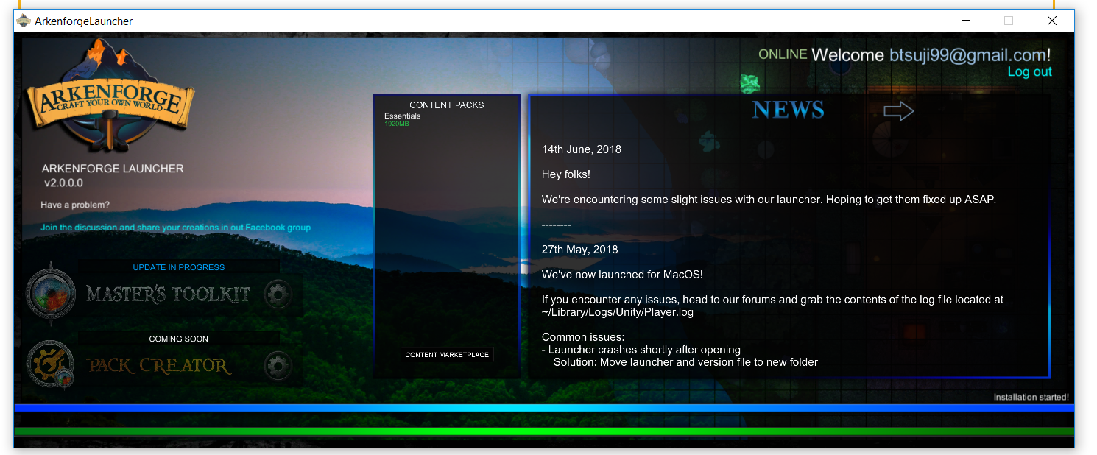The height and width of the screenshot is (455, 1097).
Task: Close the ArkenforgeLauncher window
Action: click(1052, 21)
